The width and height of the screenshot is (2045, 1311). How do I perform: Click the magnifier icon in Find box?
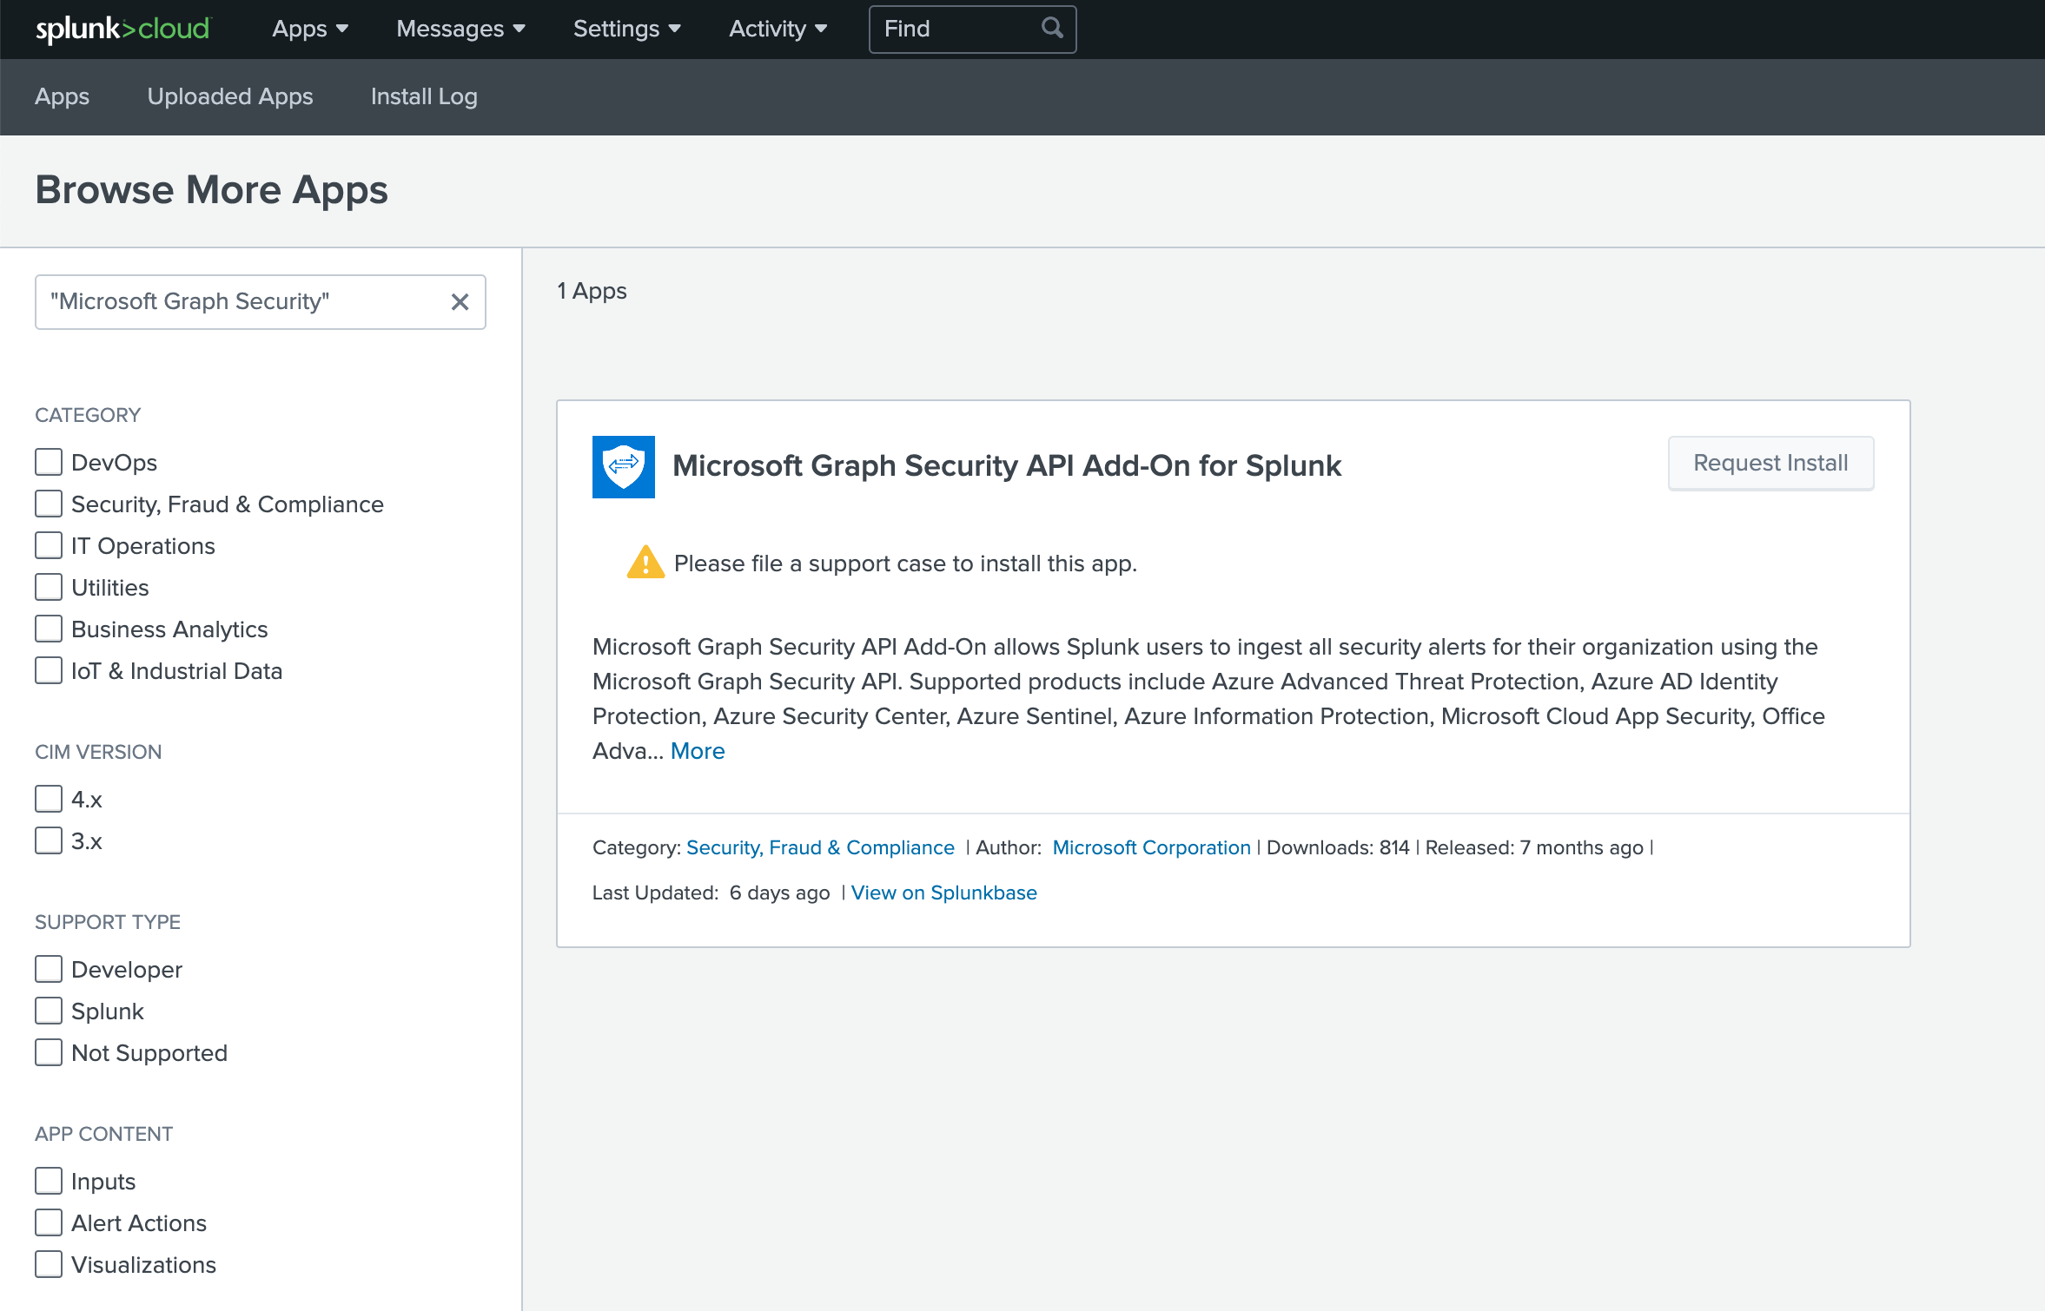(1051, 29)
